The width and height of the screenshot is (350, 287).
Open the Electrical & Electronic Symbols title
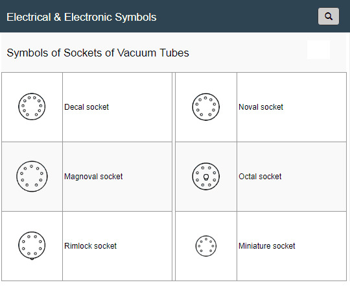point(82,18)
